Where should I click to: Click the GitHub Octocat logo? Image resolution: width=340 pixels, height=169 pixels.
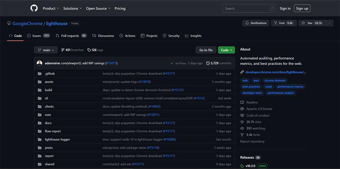pos(34,8)
